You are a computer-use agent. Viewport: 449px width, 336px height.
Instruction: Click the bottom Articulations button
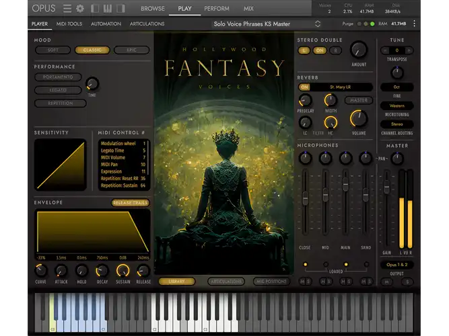(226, 282)
